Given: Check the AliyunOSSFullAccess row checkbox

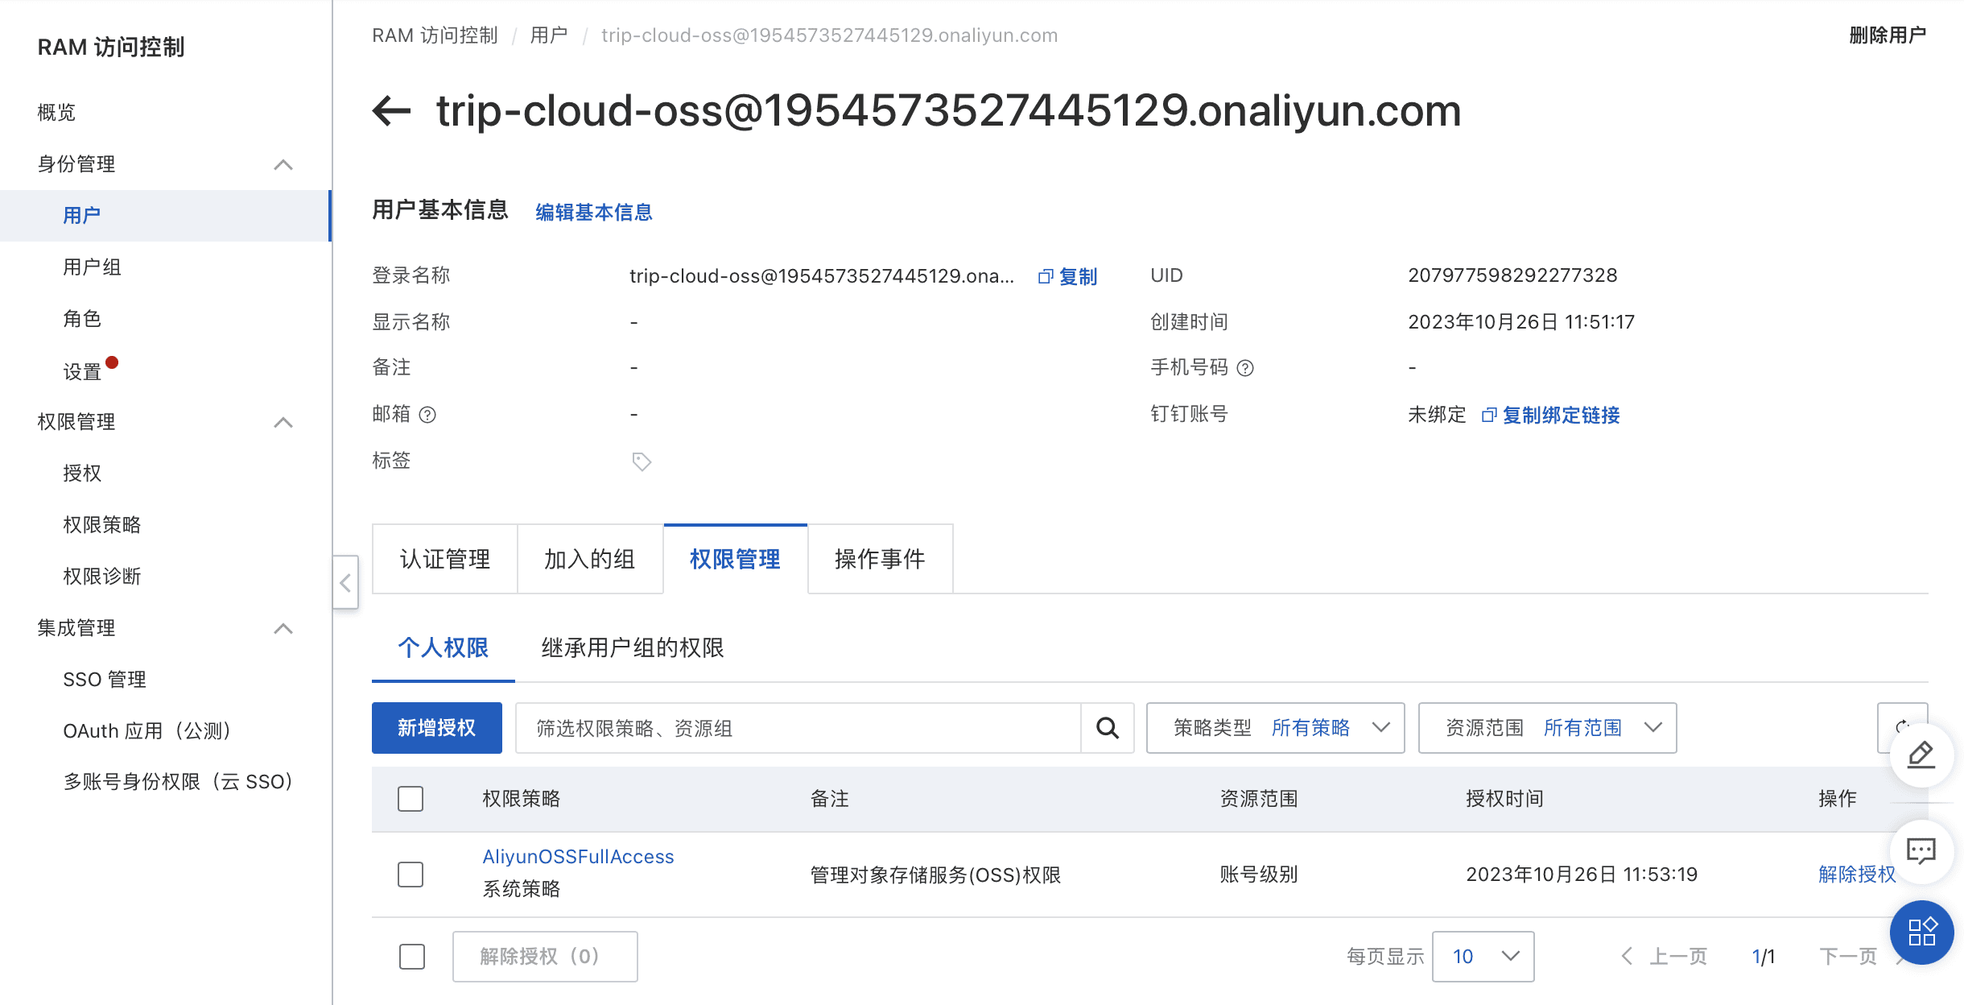Looking at the screenshot, I should point(411,874).
